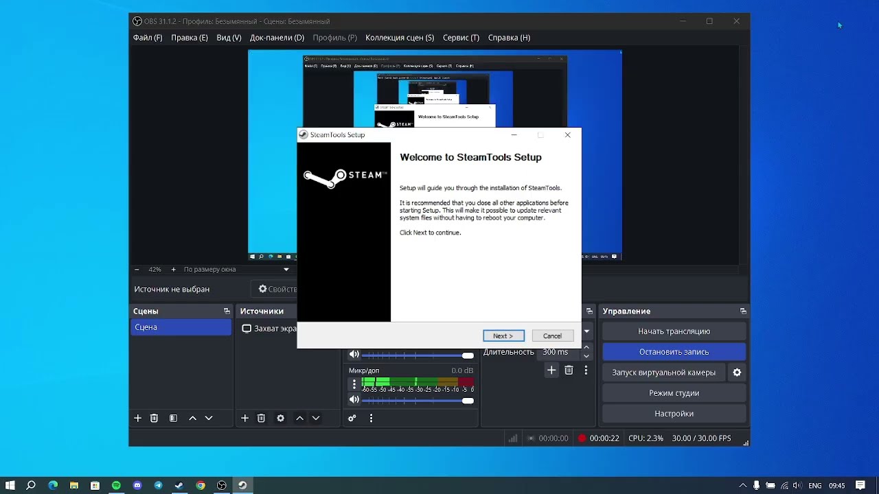Open the Справка (H) menu
This screenshot has width=879, height=494.
509,38
